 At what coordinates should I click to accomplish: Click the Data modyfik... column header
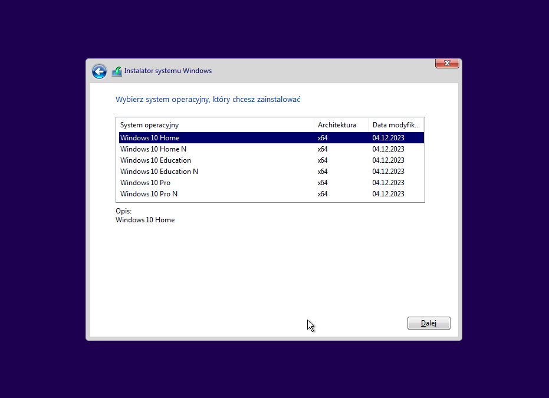(x=396, y=125)
